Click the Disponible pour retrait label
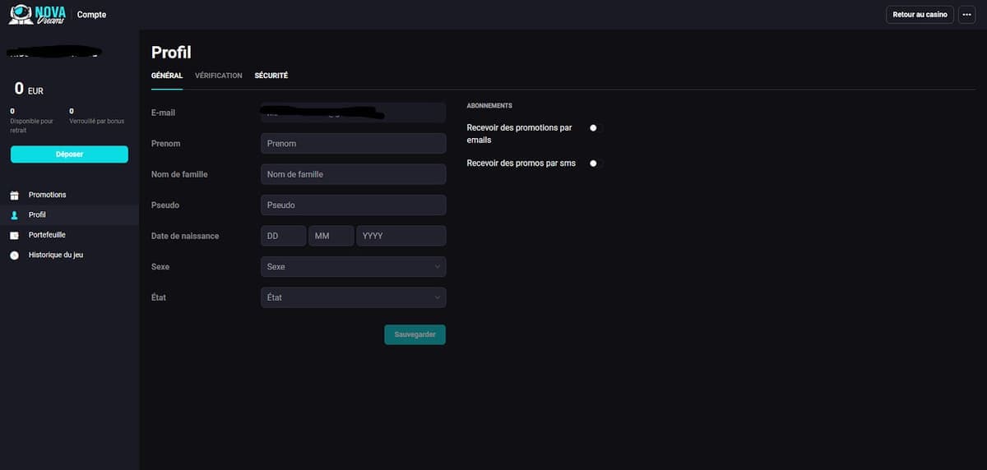 point(32,126)
